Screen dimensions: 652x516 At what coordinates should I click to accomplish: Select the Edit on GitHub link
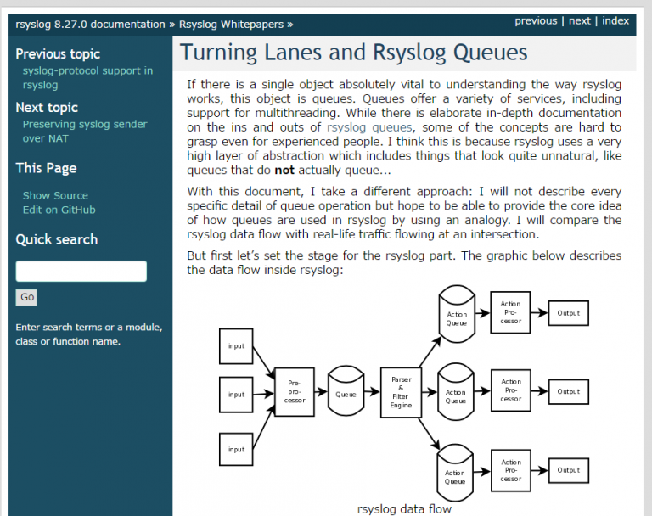(59, 210)
